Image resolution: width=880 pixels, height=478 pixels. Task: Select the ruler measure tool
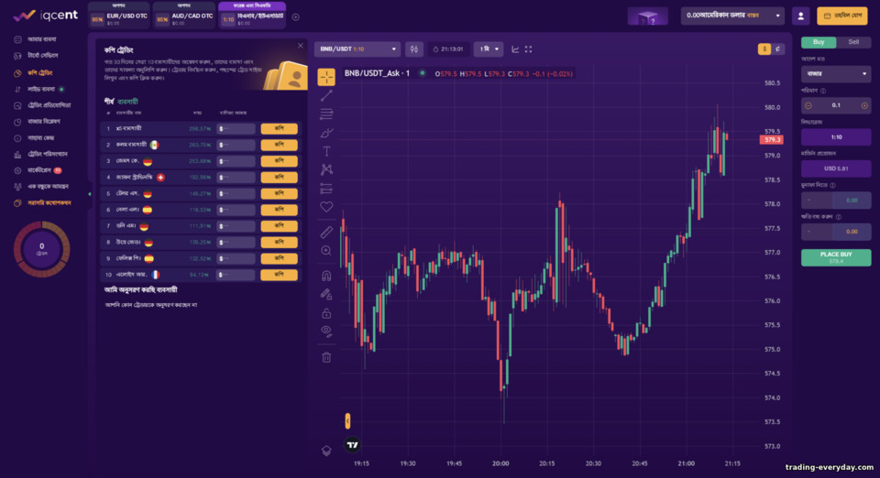click(x=326, y=232)
